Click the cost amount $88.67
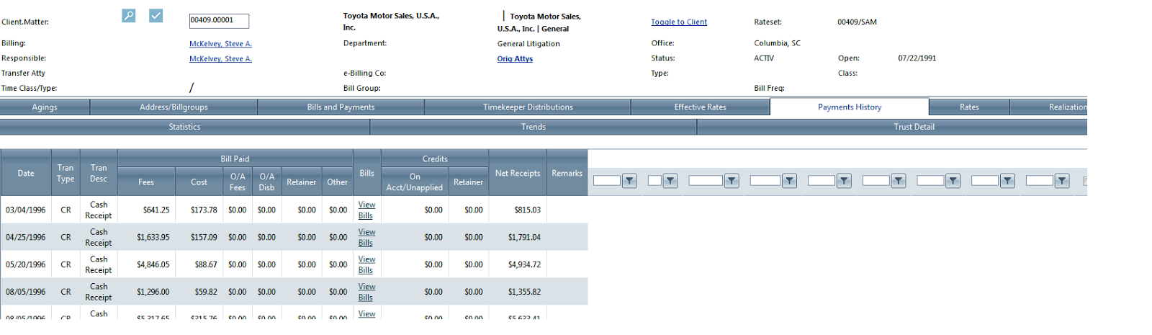1152x335 pixels. click(206, 265)
